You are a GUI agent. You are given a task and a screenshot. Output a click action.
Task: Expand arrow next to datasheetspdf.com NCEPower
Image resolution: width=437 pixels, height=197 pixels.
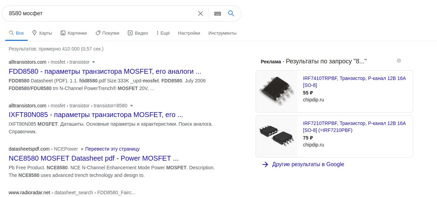(x=82, y=149)
